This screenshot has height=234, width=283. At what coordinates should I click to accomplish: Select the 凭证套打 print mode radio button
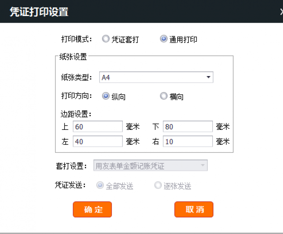[106, 39]
